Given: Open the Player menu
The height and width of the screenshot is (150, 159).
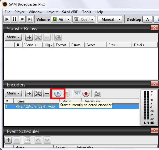Looking at the screenshot, I should coord(19,12).
